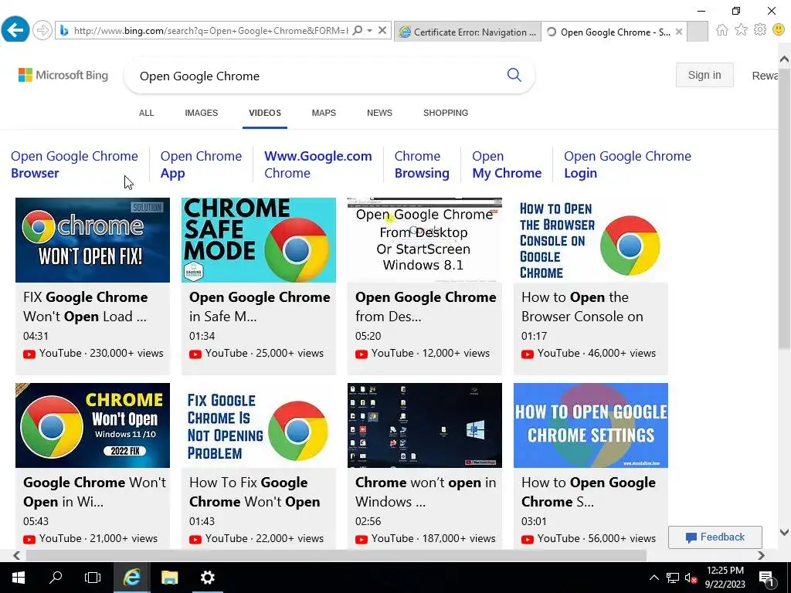Viewport: 791px width, 593px height.
Task: Open the Chrome Settings video thumbnail
Action: 591,425
